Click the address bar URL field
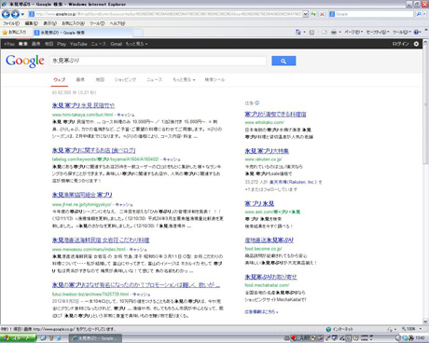The width and height of the screenshot is (429, 343). click(x=168, y=14)
